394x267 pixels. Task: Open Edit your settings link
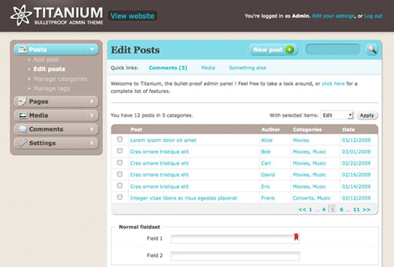(x=333, y=15)
